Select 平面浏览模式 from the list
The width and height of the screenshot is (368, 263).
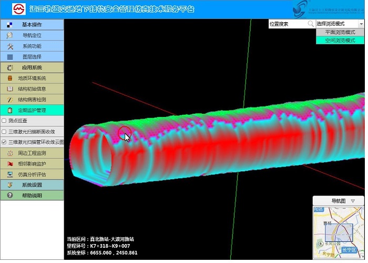point(340,32)
